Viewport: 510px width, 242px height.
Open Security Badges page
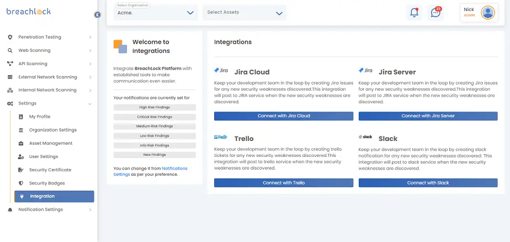pos(47,183)
